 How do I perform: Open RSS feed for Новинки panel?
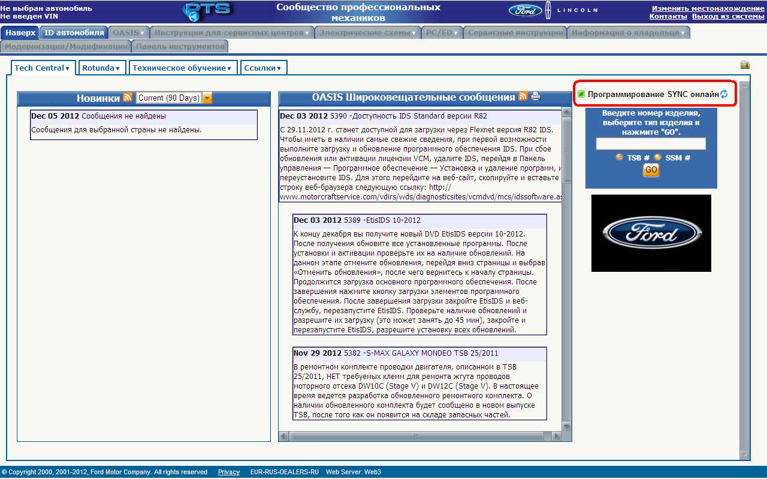click(128, 97)
